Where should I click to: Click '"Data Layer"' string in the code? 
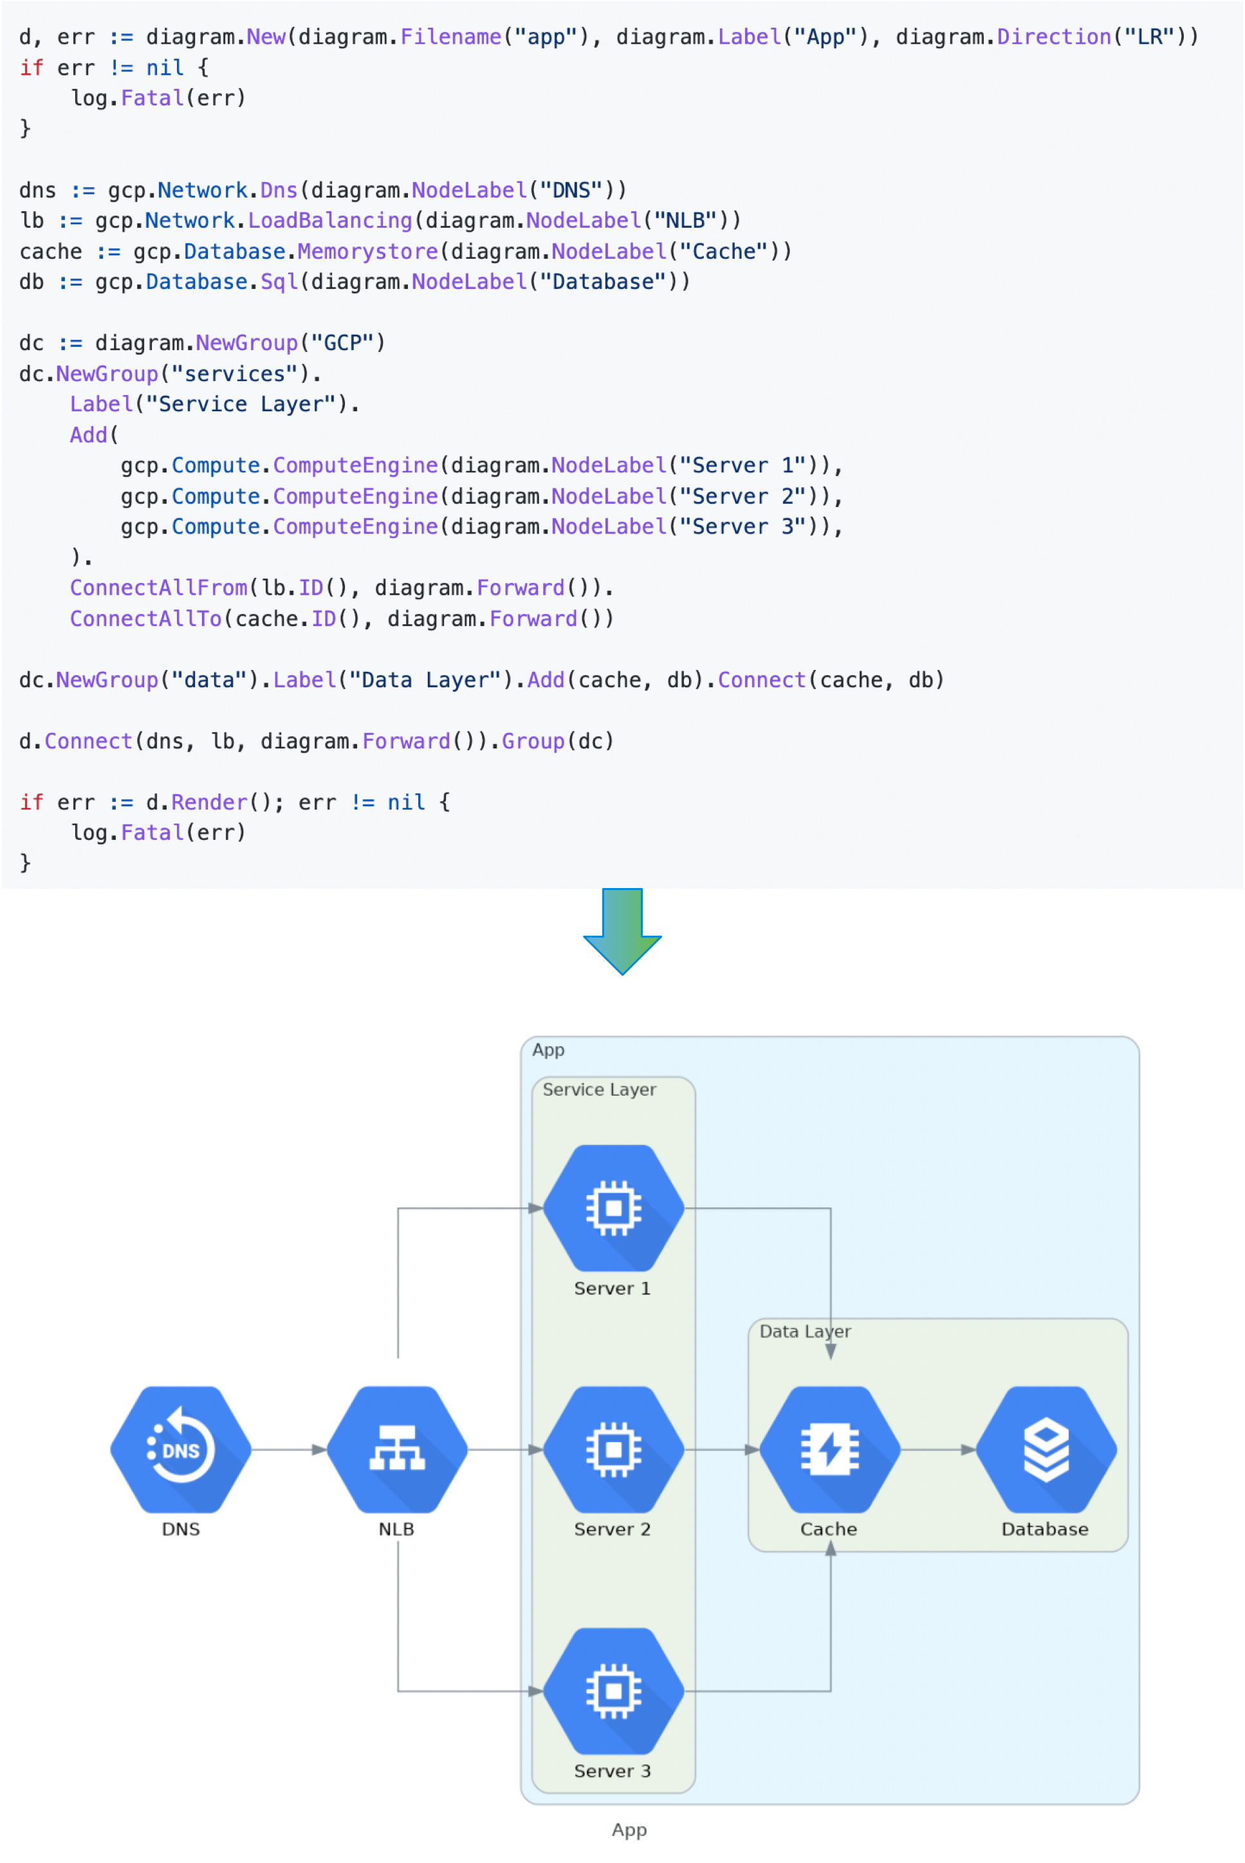[425, 680]
